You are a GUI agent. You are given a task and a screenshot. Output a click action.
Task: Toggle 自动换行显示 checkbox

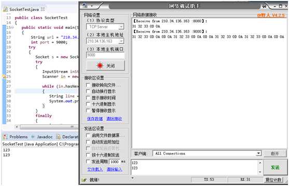coord(88,91)
